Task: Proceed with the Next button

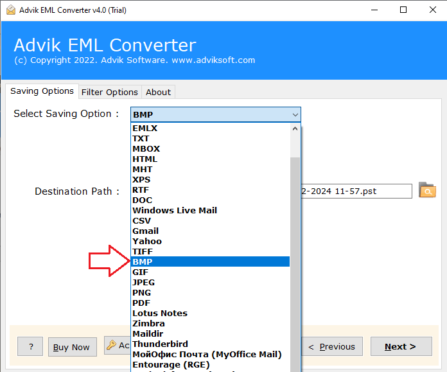Action: [401, 346]
